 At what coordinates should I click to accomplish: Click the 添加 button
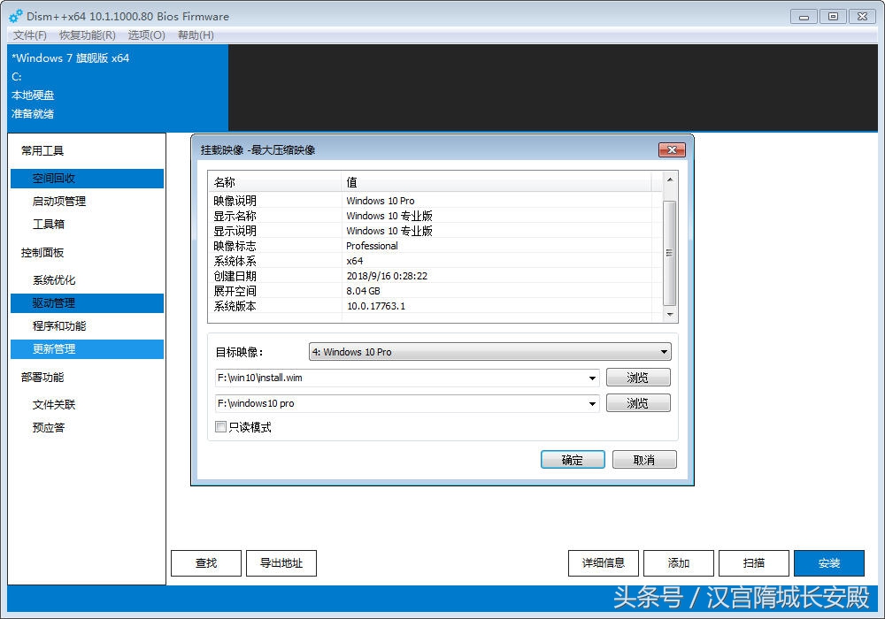coord(679,563)
